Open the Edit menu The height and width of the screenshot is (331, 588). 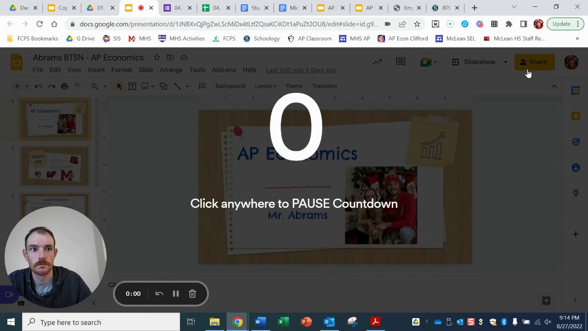[x=55, y=70]
